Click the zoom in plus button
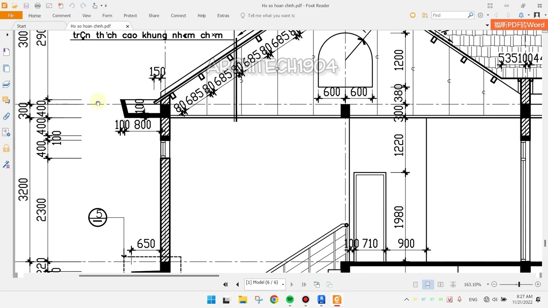Screen dimensions: 548x308 (538, 284)
